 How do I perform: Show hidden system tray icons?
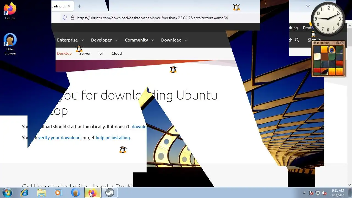(x=304, y=193)
